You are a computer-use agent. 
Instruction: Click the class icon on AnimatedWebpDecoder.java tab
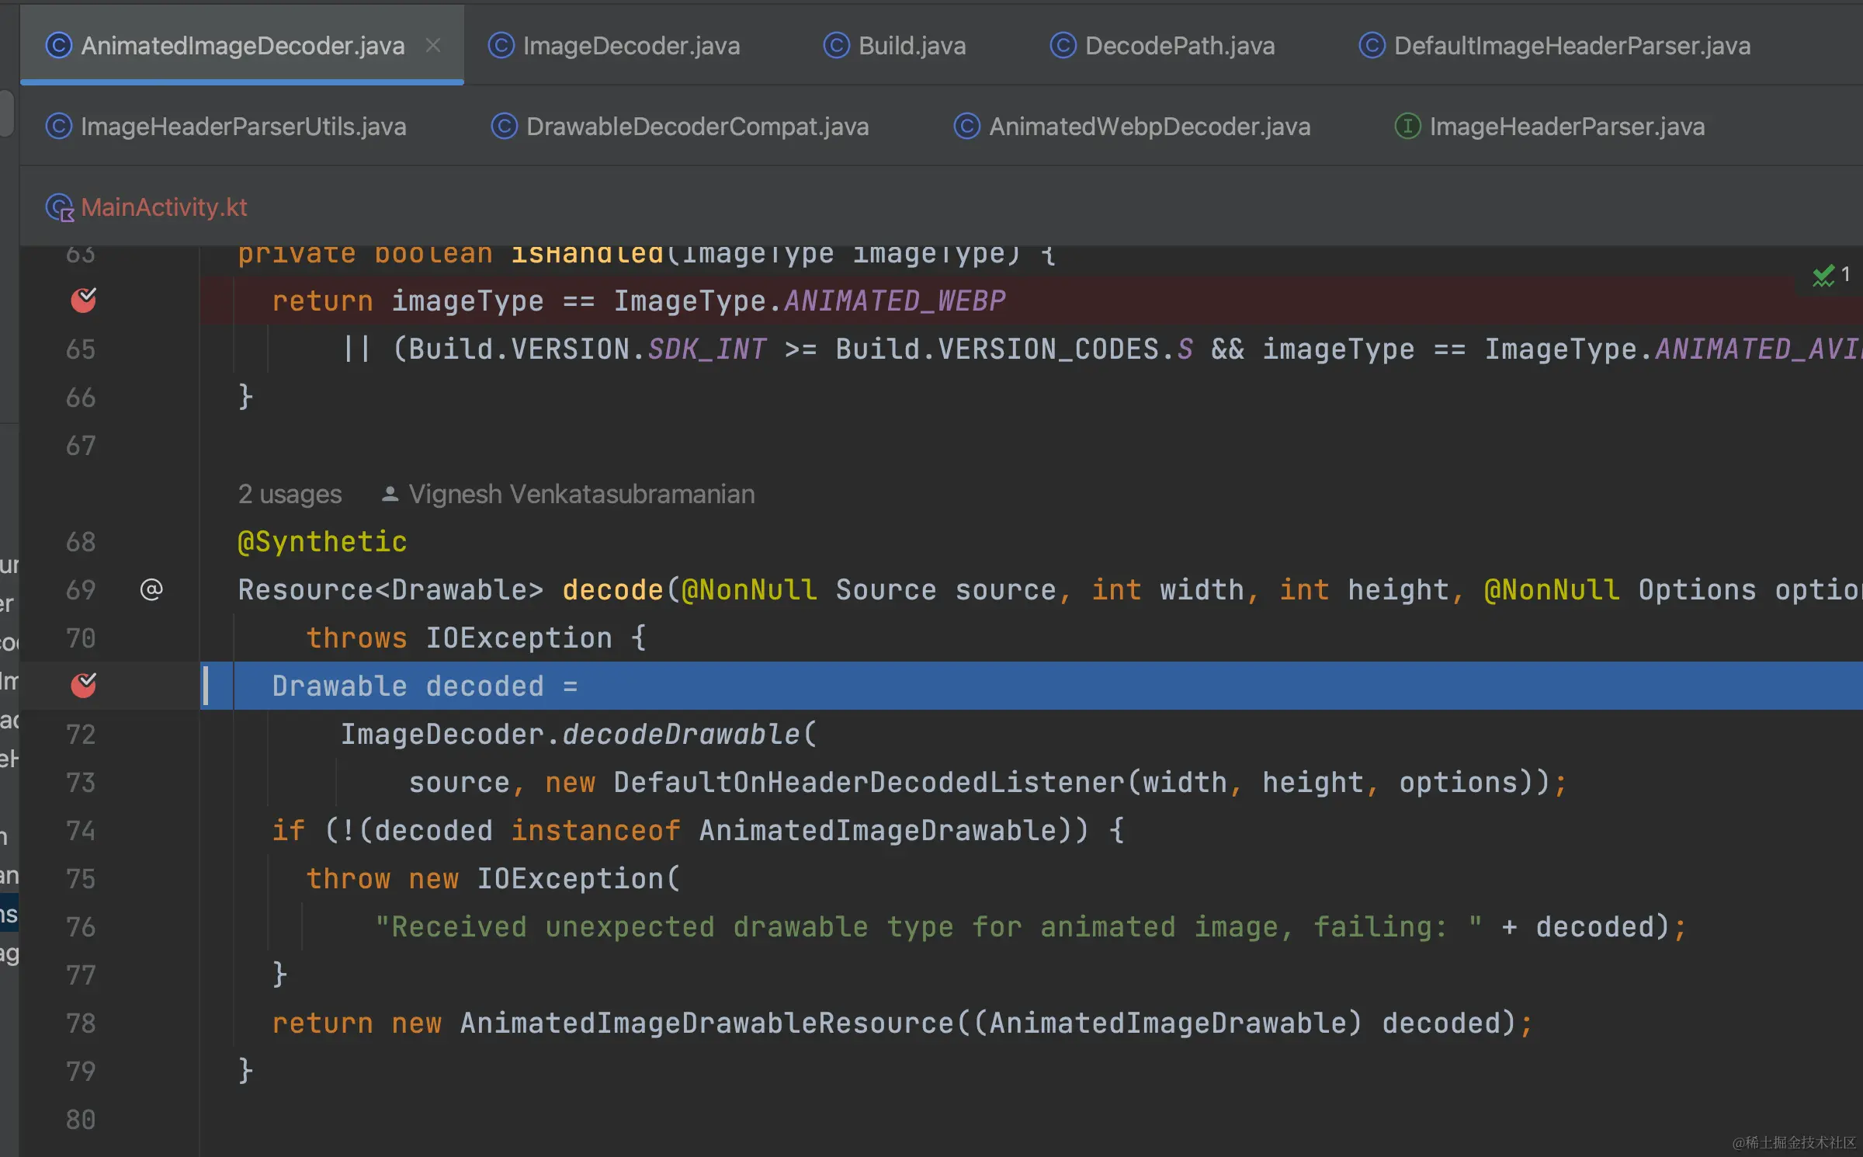967,127
